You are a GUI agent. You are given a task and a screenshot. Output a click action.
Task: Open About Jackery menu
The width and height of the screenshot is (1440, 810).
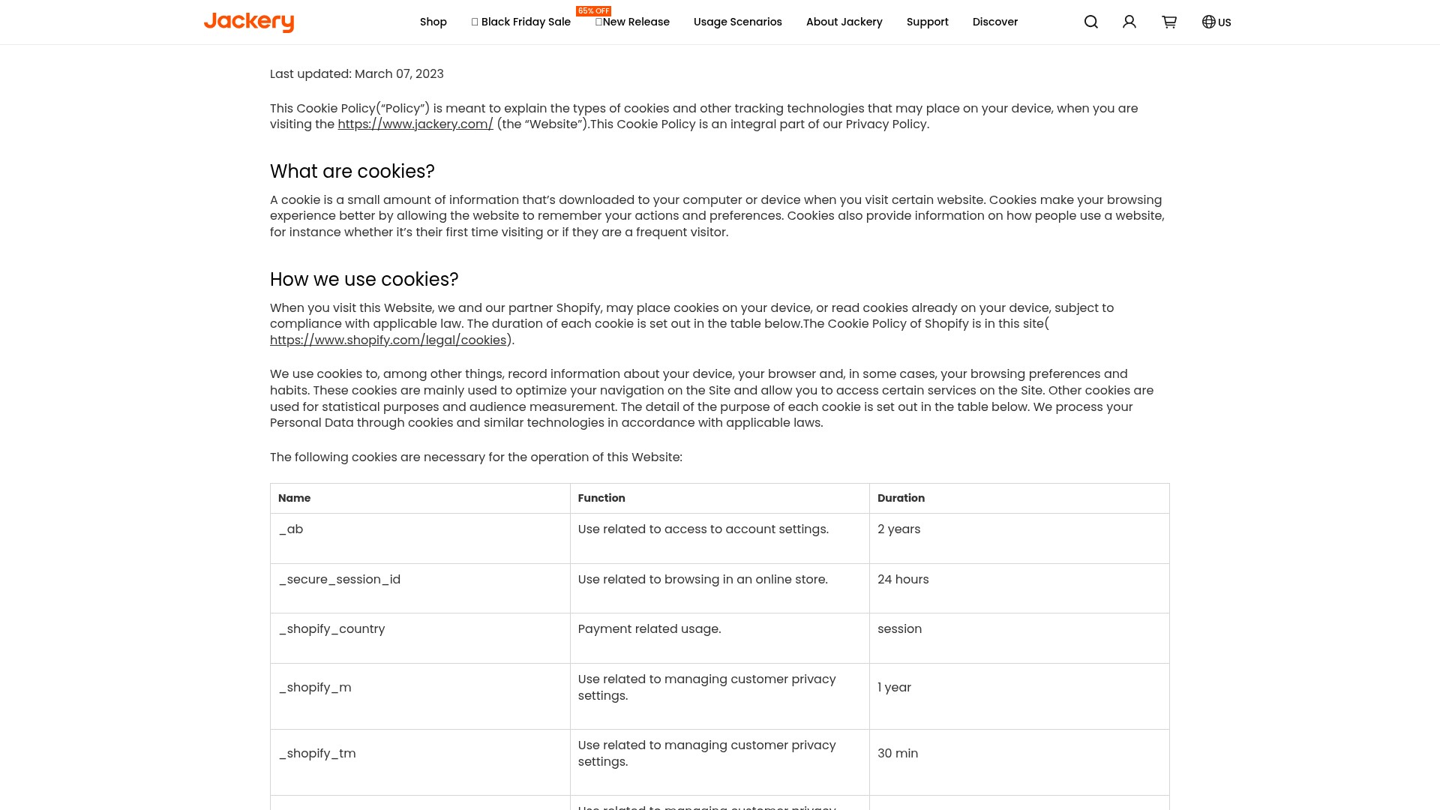coord(844,22)
